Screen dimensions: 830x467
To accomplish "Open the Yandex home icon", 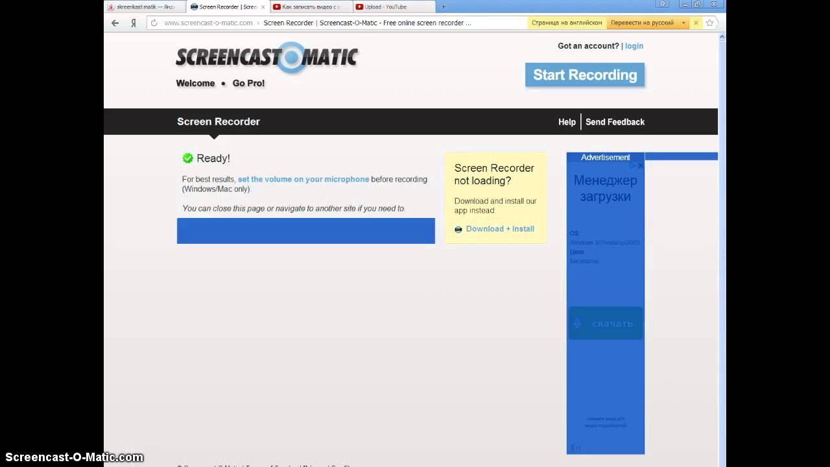I will click(134, 23).
